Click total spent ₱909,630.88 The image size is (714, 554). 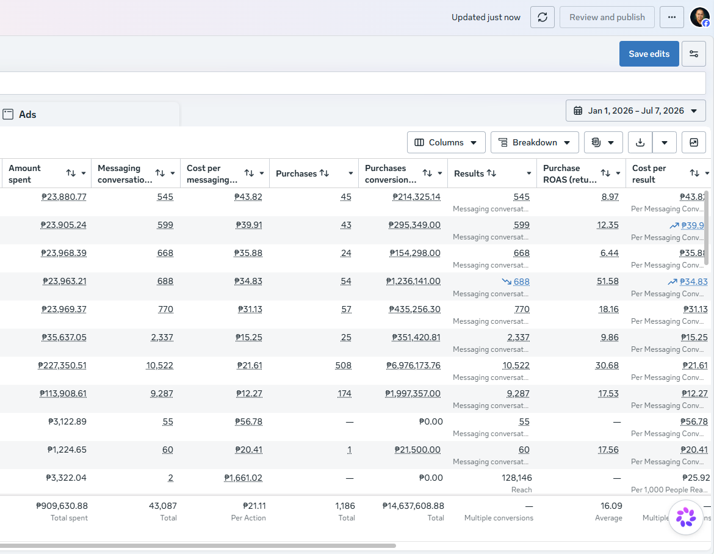pyautogui.click(x=62, y=506)
